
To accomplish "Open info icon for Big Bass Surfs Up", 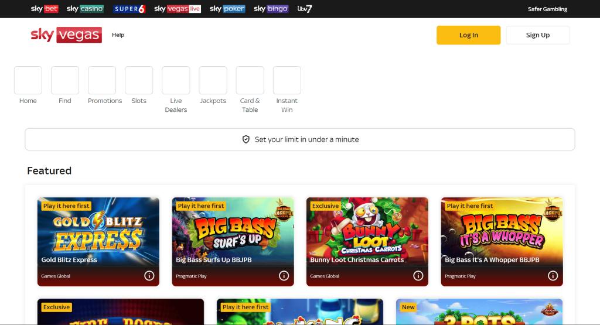I will pos(284,276).
